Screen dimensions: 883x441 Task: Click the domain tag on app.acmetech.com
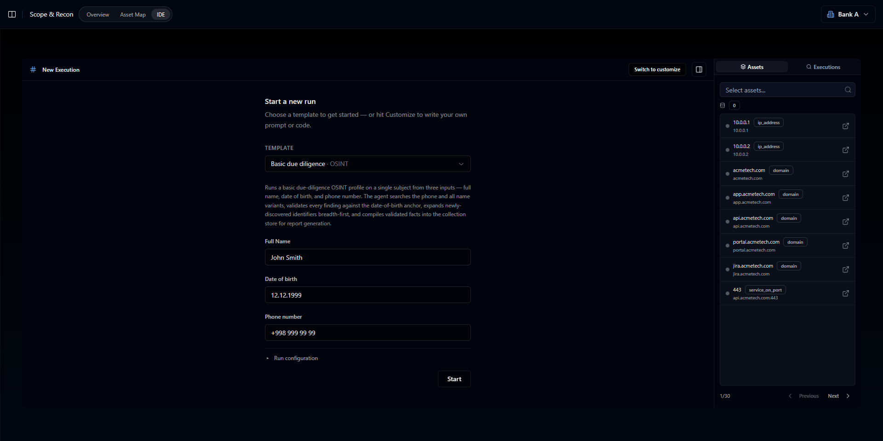[791, 194]
